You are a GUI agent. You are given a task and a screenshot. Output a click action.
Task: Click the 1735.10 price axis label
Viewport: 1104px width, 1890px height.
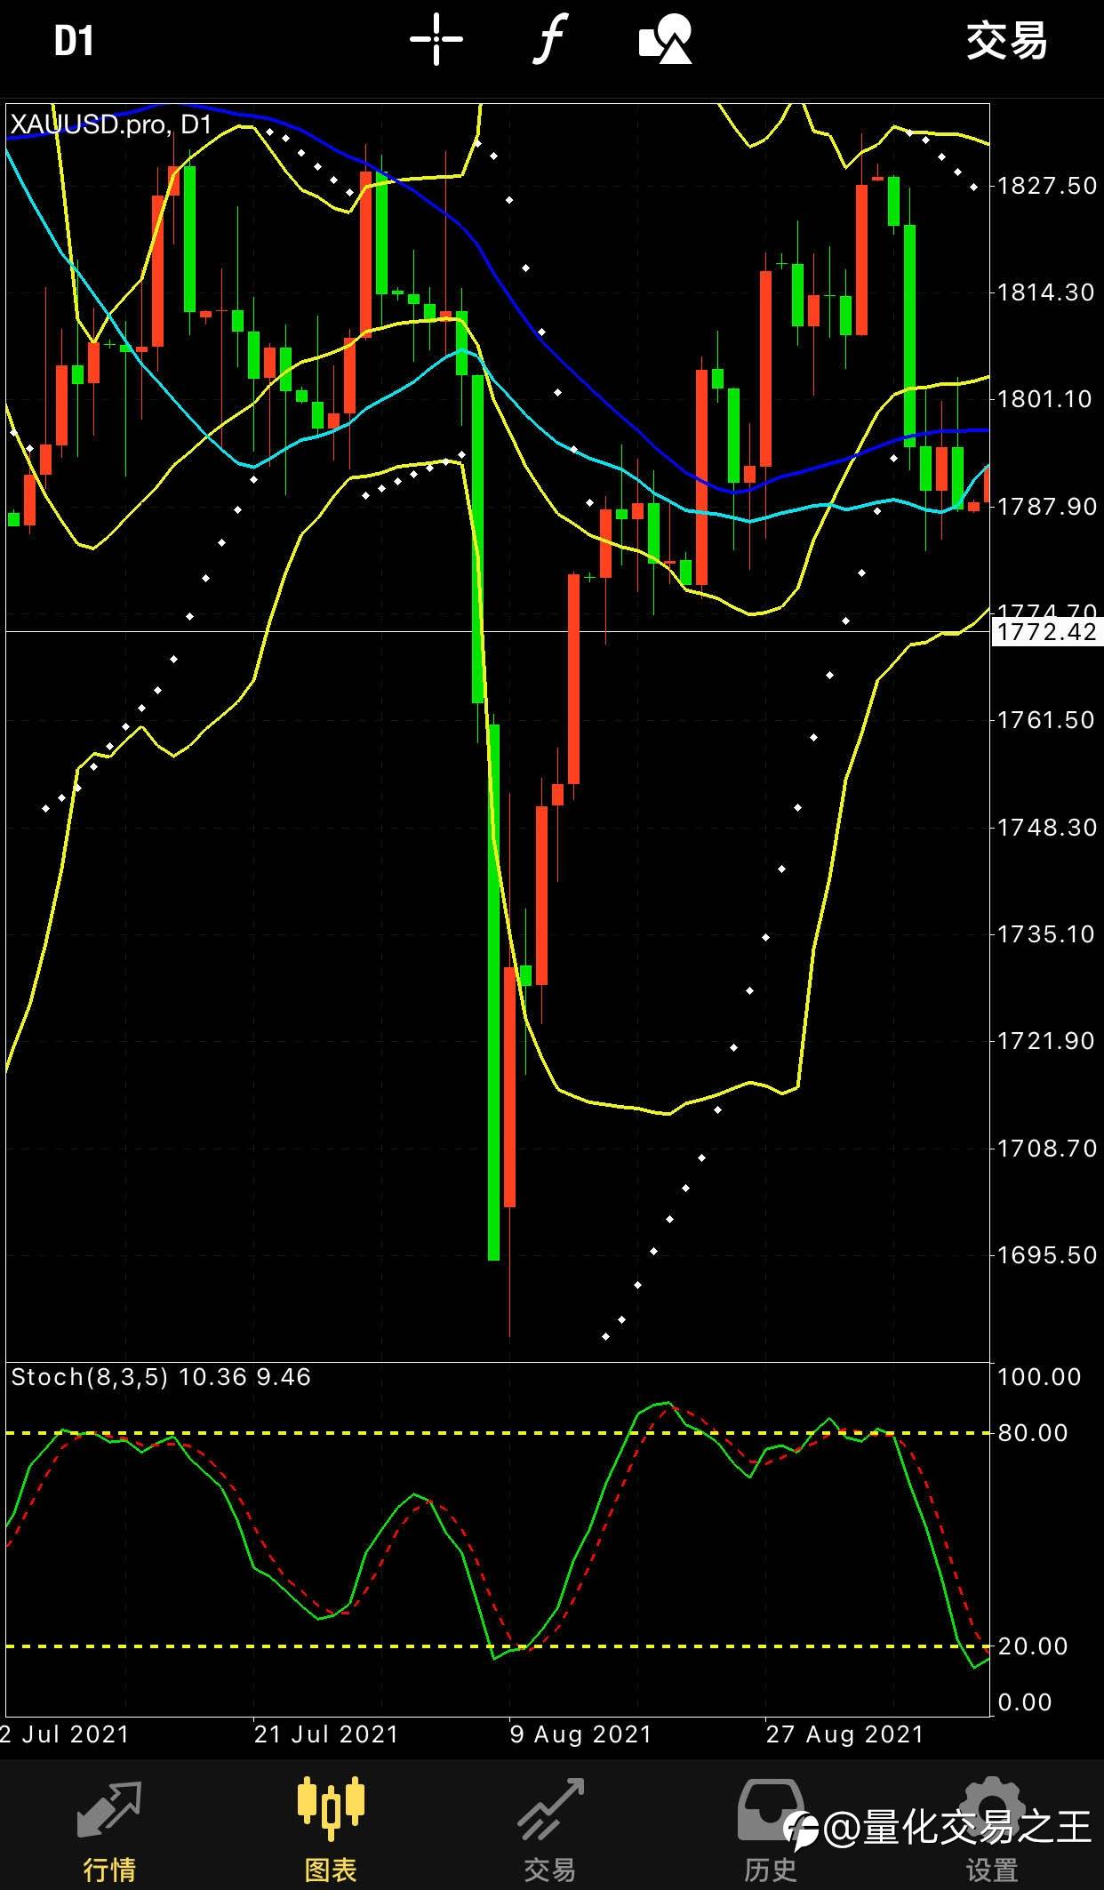(1046, 934)
